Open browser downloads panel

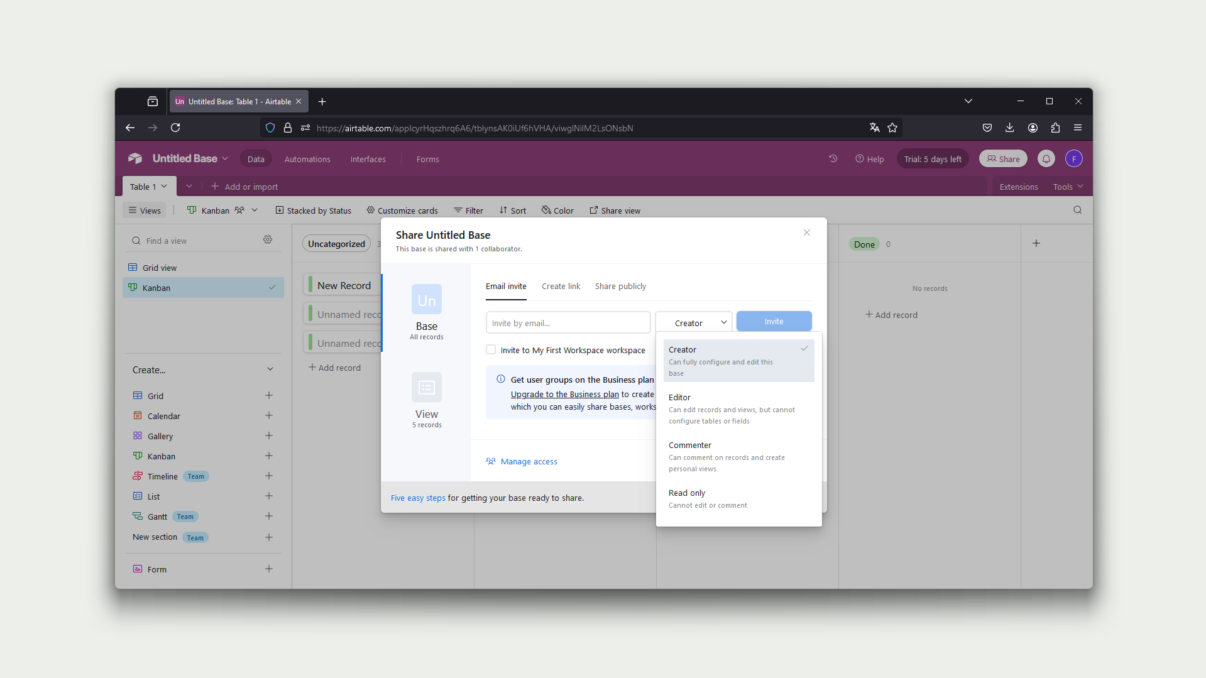click(1010, 128)
